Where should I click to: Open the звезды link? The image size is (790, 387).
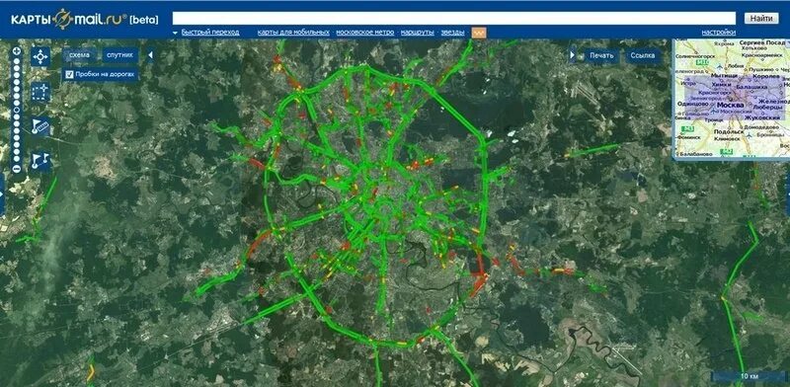click(452, 33)
